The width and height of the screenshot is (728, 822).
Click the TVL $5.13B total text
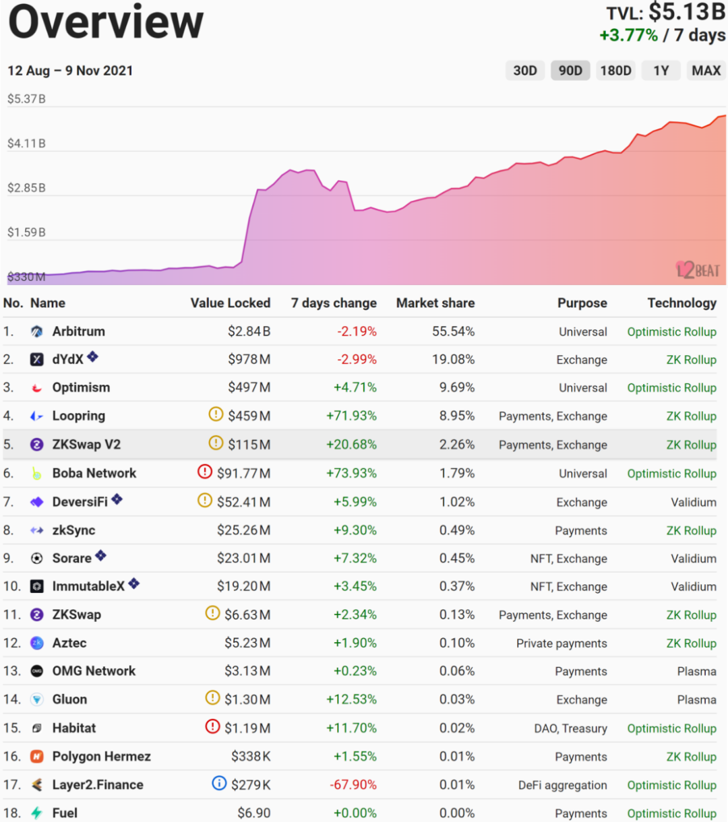tap(666, 12)
